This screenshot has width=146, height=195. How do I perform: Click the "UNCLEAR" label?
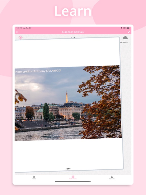(x=124, y=42)
